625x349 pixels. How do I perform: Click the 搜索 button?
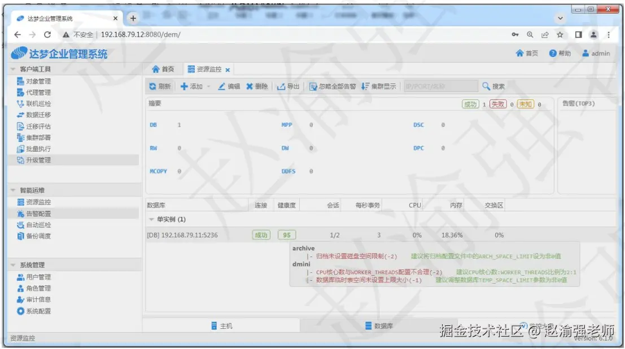(x=493, y=86)
